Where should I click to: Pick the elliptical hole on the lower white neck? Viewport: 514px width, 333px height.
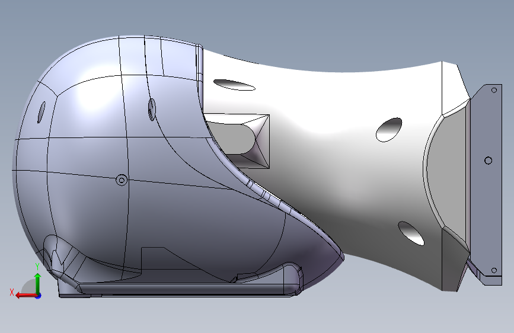[x=411, y=233]
